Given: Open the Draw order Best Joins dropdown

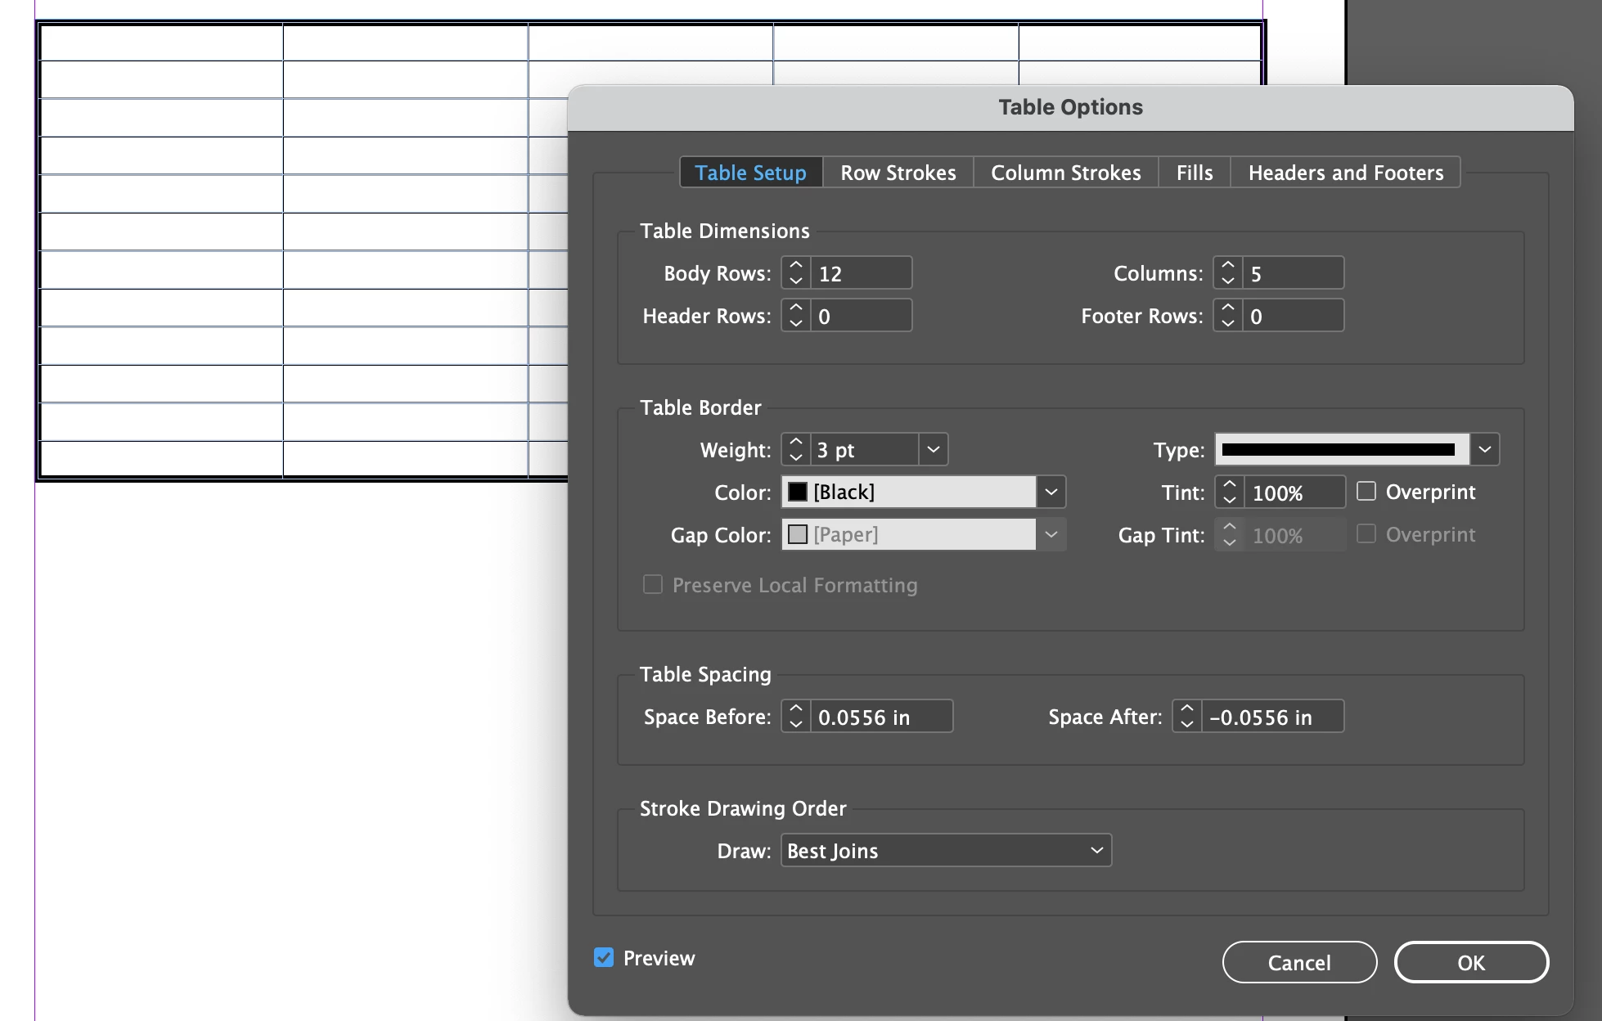Looking at the screenshot, I should click(946, 850).
